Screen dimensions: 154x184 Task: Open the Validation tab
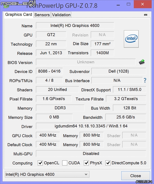tap(61, 15)
